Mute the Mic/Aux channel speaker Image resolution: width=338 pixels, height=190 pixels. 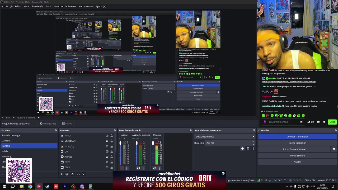tap(154, 168)
